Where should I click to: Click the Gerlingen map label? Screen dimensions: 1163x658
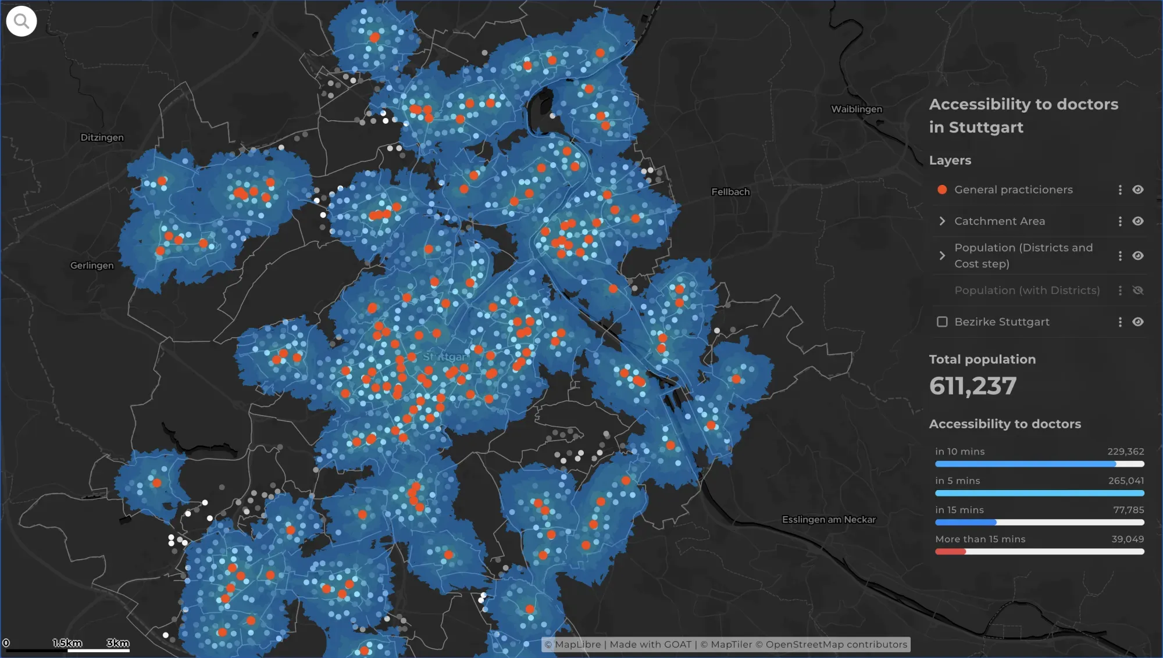pyautogui.click(x=92, y=265)
